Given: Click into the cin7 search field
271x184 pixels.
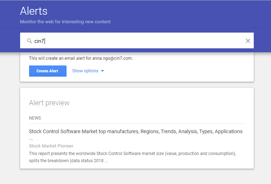Looking at the screenshot, I should [x=137, y=40].
